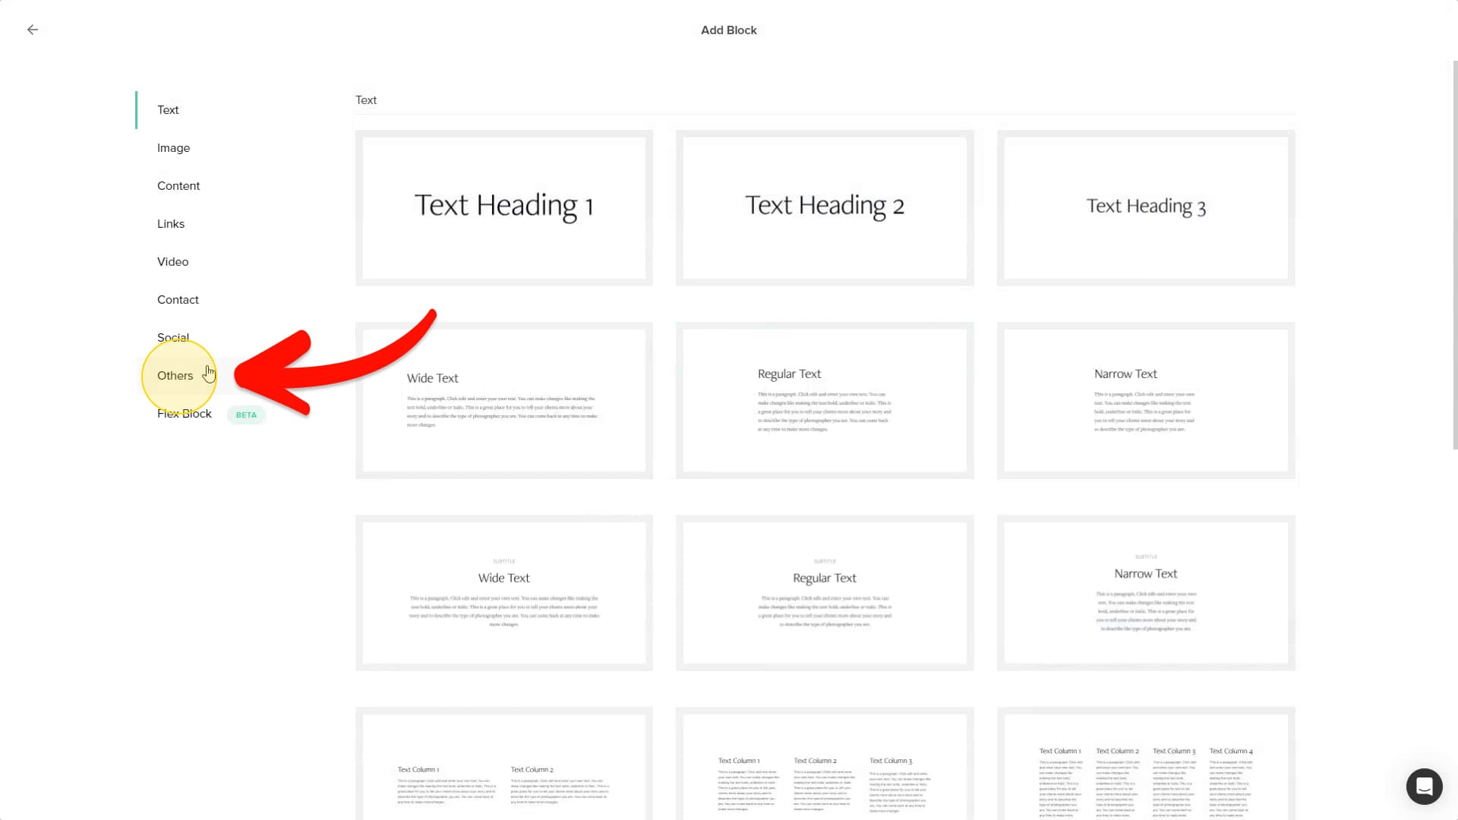Open the Flex Block category
This screenshot has width=1458, height=820.
pyautogui.click(x=185, y=414)
